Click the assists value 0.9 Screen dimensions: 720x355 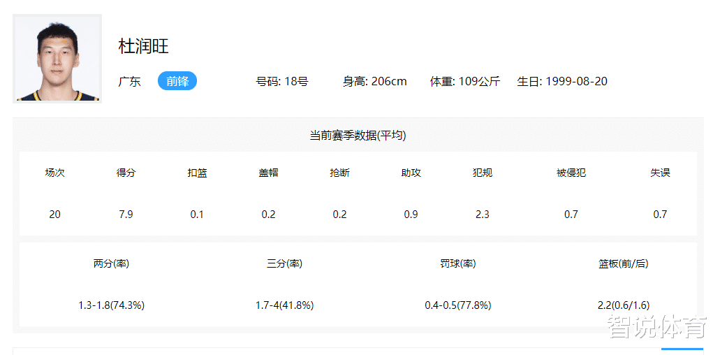(x=411, y=215)
